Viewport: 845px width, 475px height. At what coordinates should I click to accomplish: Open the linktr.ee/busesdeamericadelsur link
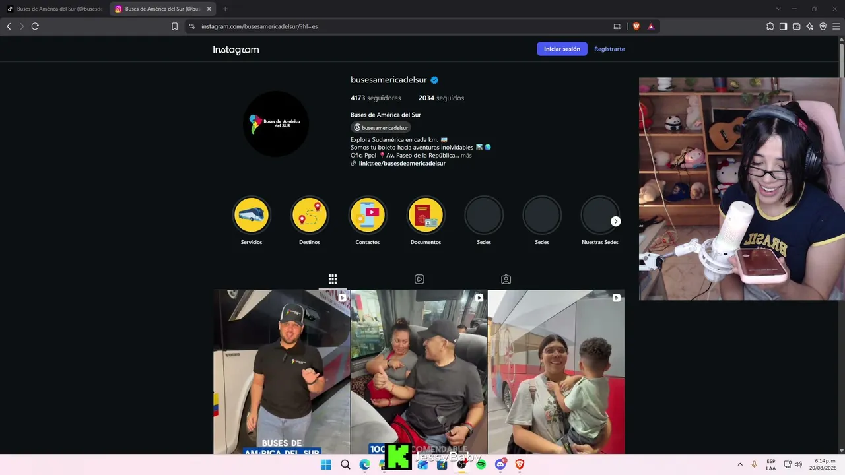tap(402, 164)
